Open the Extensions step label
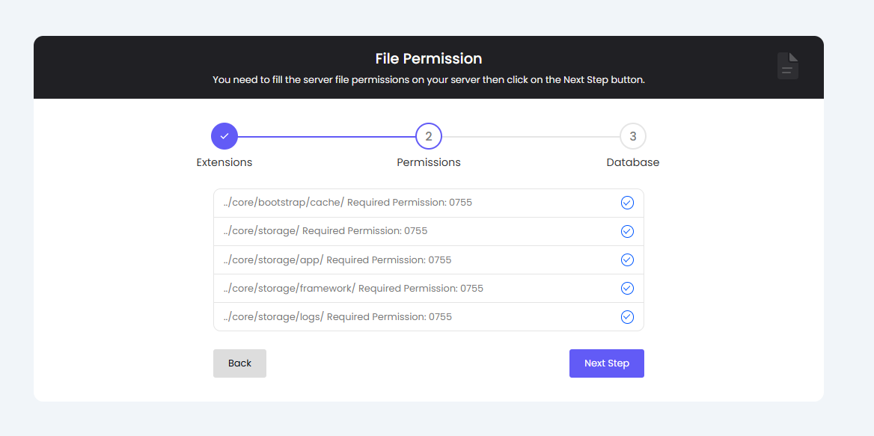 224,162
